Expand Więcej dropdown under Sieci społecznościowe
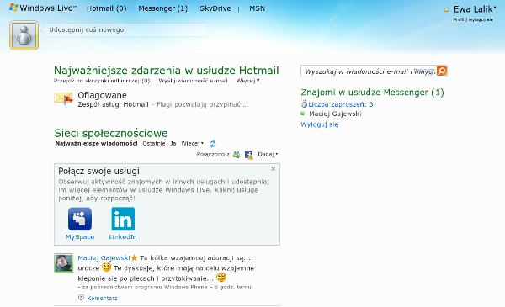The width and height of the screenshot is (505, 307). coord(192,144)
